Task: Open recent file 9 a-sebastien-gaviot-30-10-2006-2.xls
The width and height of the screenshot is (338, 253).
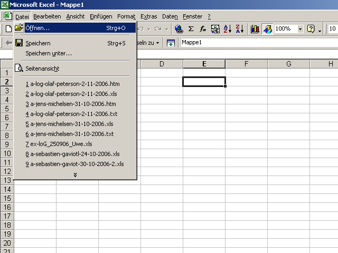Action: click(x=75, y=164)
